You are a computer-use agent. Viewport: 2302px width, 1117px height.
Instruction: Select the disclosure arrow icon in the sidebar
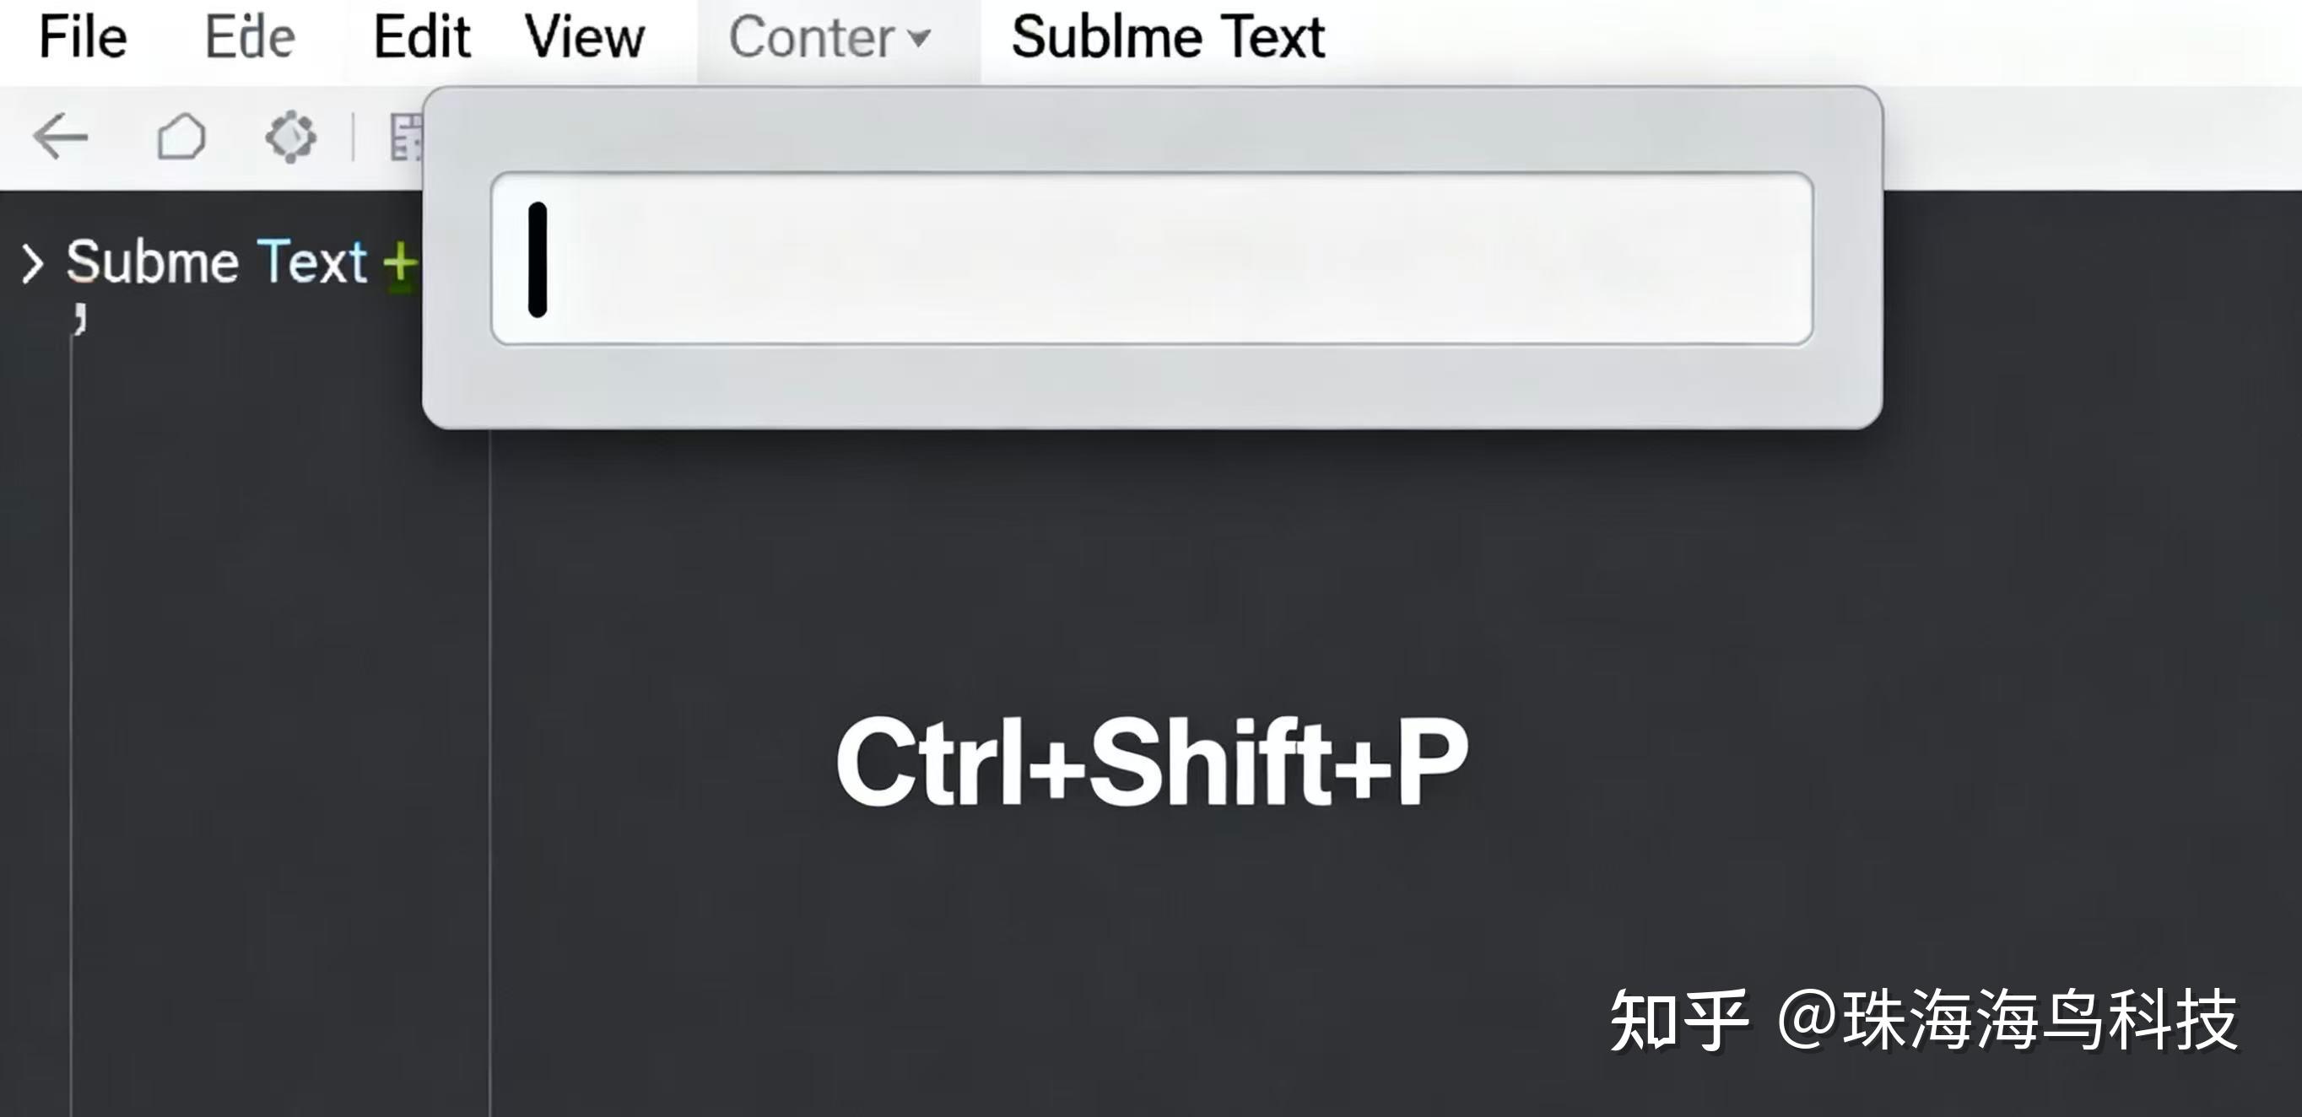(33, 263)
